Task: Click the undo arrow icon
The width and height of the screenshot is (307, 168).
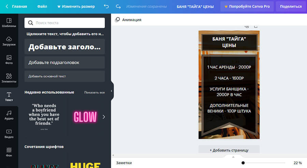Action: tap(106, 6)
